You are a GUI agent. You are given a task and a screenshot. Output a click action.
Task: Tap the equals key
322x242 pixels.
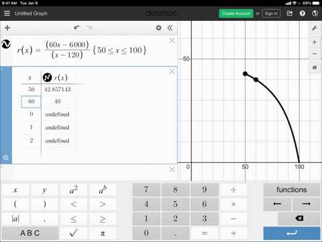tap(205, 233)
